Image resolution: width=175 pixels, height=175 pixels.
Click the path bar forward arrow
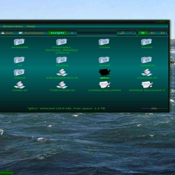pos(72,33)
